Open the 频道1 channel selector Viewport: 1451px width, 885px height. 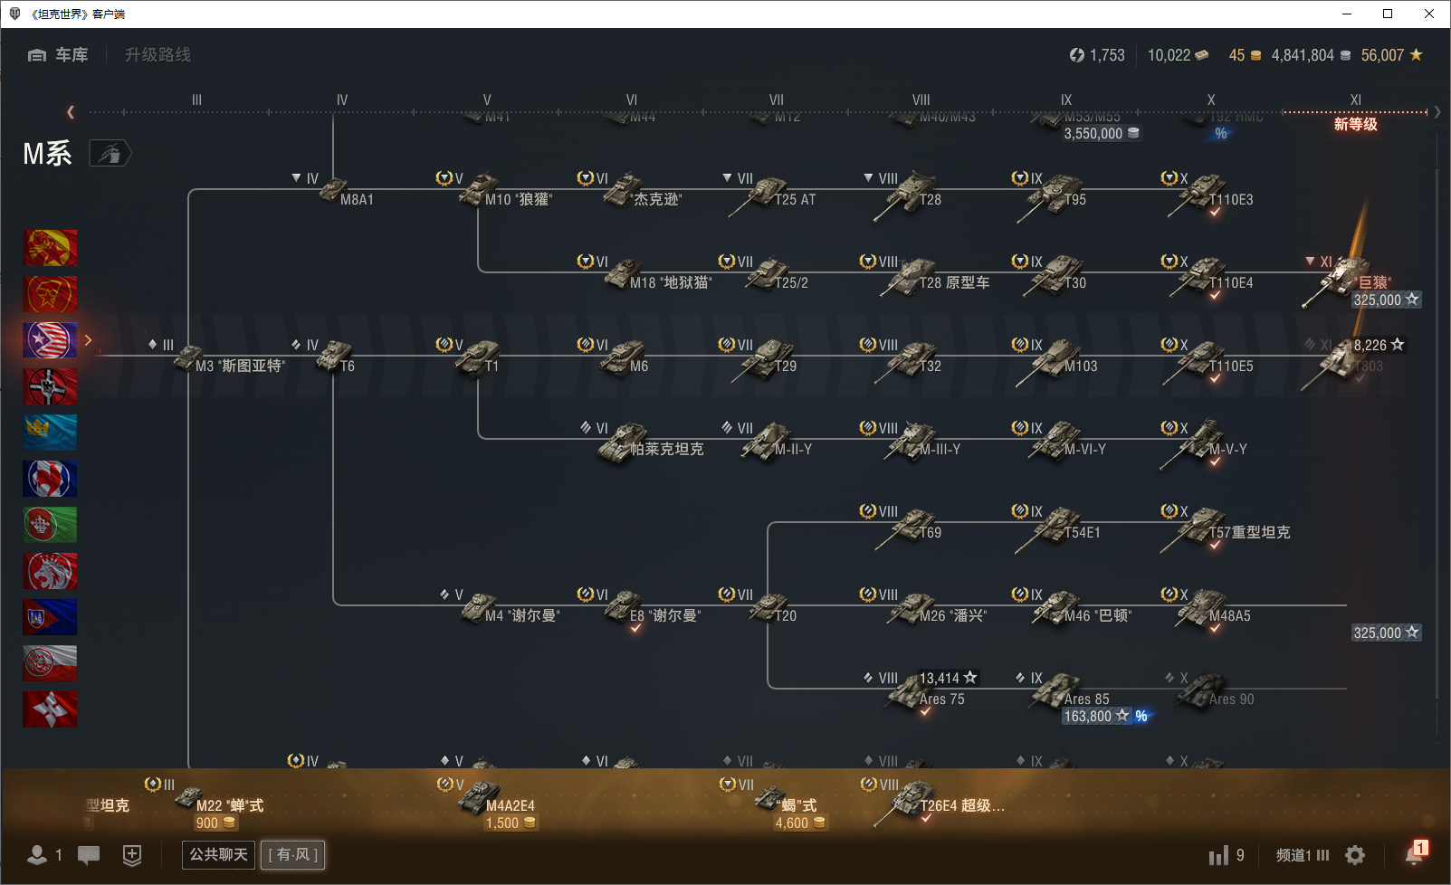click(1303, 855)
